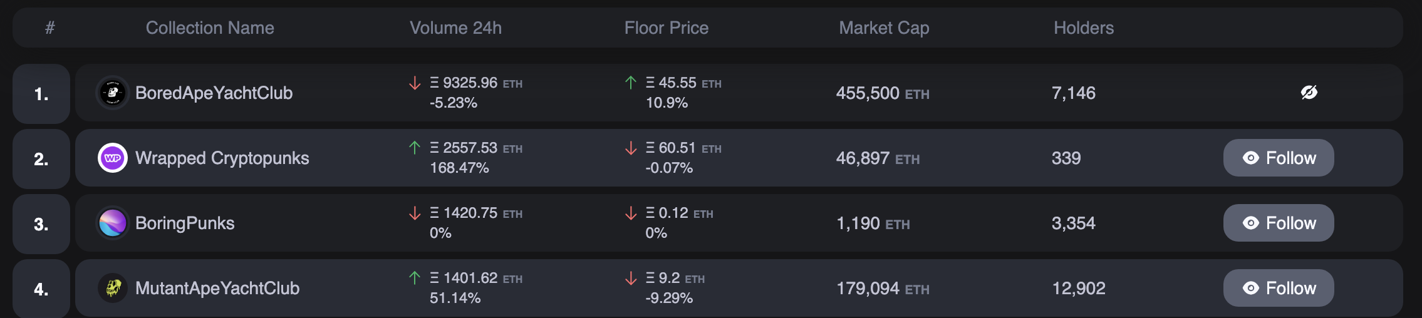Click the Collection Name column header
Image resolution: width=1422 pixels, height=318 pixels.
(x=210, y=28)
